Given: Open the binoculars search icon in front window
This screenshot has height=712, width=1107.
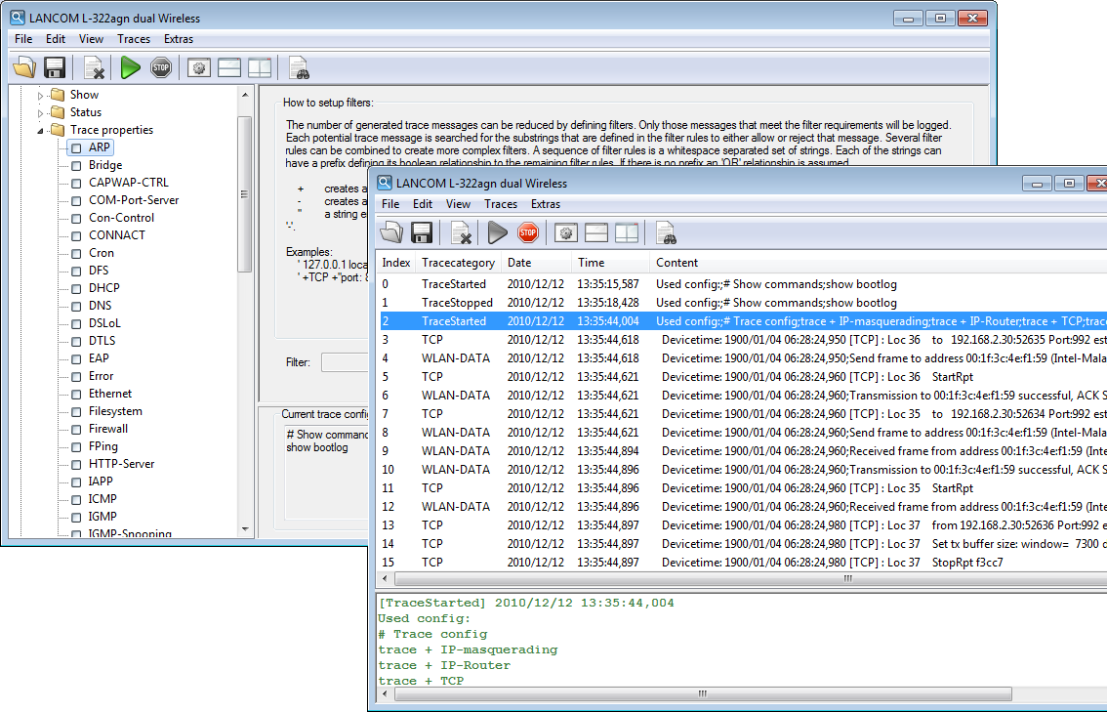Looking at the screenshot, I should click(x=666, y=232).
